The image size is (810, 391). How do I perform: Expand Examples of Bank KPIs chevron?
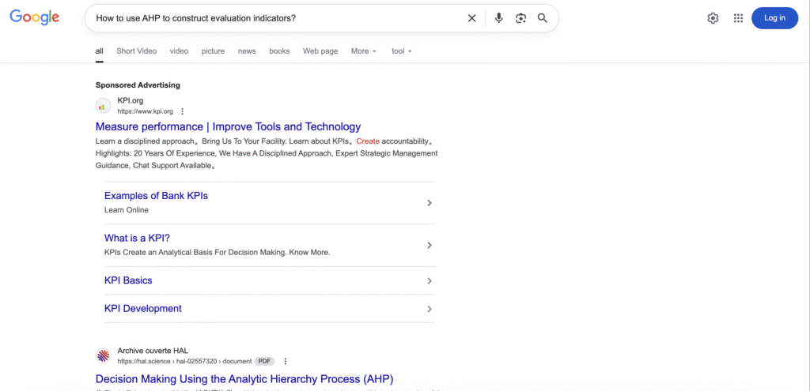(x=430, y=203)
